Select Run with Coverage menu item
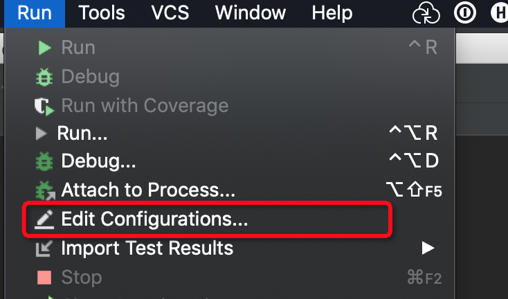The width and height of the screenshot is (508, 299). coord(145,106)
